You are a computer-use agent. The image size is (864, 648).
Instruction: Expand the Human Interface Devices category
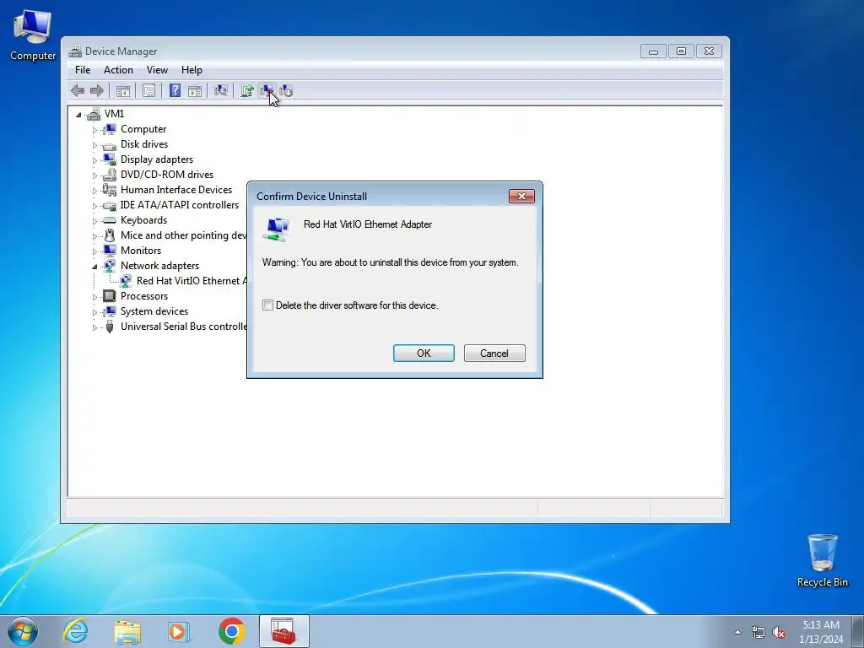coord(94,191)
